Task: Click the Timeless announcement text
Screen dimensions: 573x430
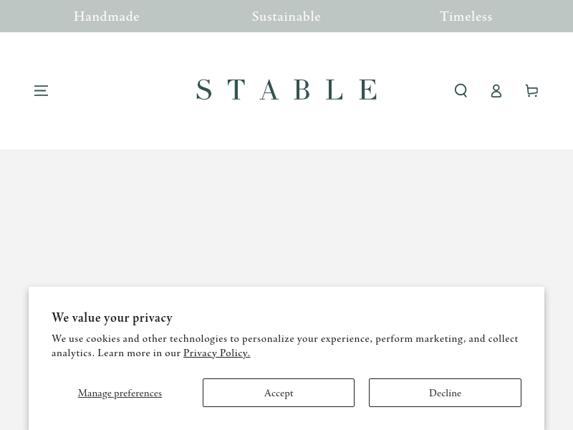Action: tap(466, 16)
